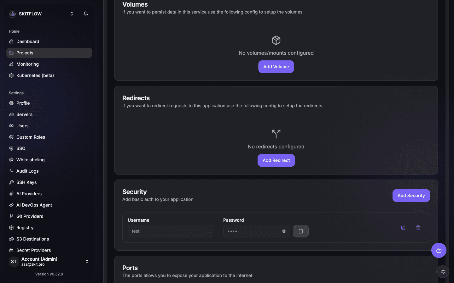
Task: Edit the test security credential
Action: click(403, 228)
